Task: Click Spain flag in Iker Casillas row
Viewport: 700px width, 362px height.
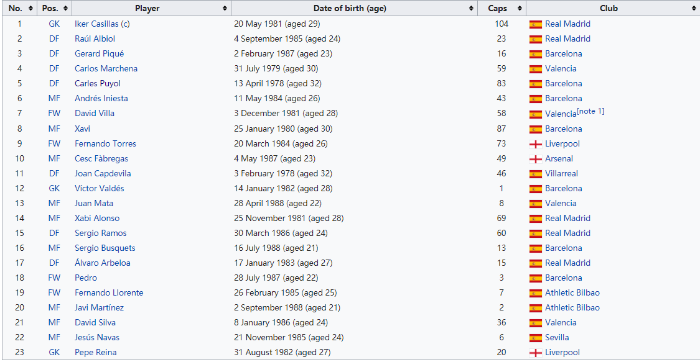Action: pos(535,24)
